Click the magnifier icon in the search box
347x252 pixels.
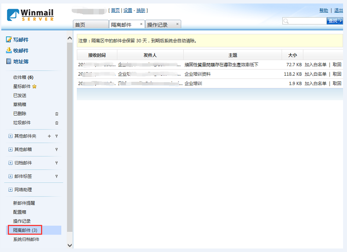pos(286,21)
